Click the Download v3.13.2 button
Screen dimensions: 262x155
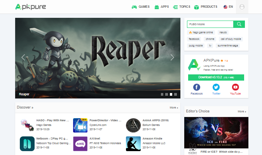216,77
